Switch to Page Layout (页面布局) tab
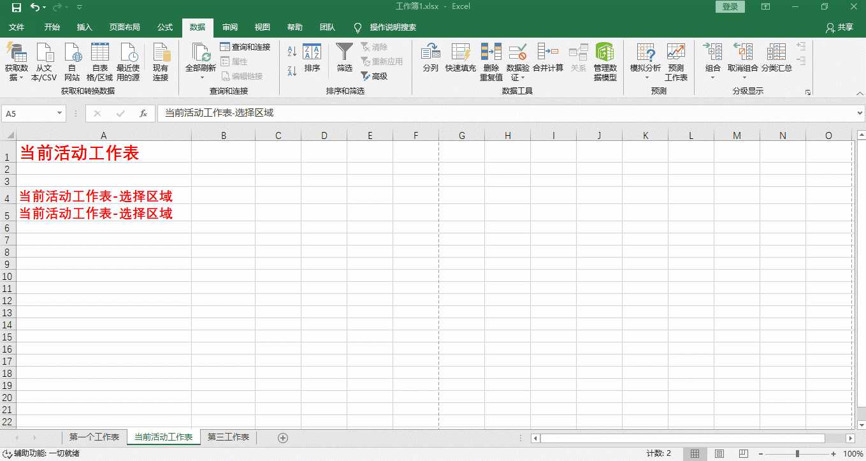 tap(125, 27)
